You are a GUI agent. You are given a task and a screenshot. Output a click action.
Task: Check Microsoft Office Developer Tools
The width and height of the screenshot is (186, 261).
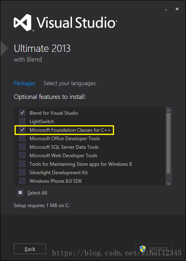point(22,138)
